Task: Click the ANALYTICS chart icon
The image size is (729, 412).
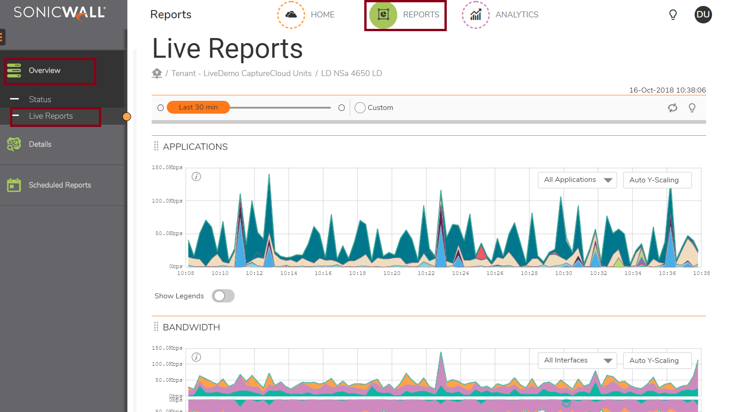Action: [x=476, y=15]
